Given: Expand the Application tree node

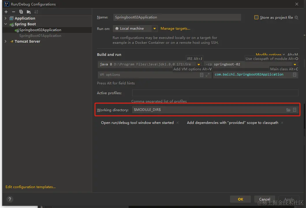Looking at the screenshot, I should point(5,18).
